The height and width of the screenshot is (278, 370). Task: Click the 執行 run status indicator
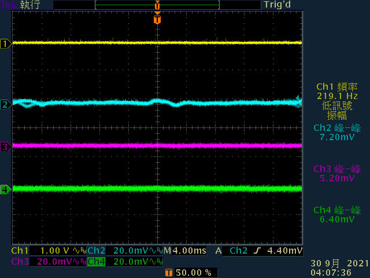[28, 5]
